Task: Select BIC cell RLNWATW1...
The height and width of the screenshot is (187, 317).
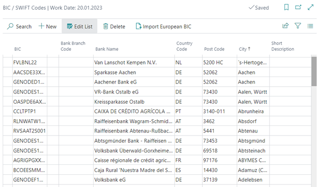Action: tap(30, 121)
